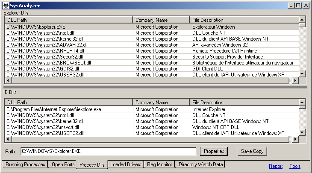Screen dimensions: 312x173
Task: Click the SysAnalyzer title bar icon
Action: point(6,5)
